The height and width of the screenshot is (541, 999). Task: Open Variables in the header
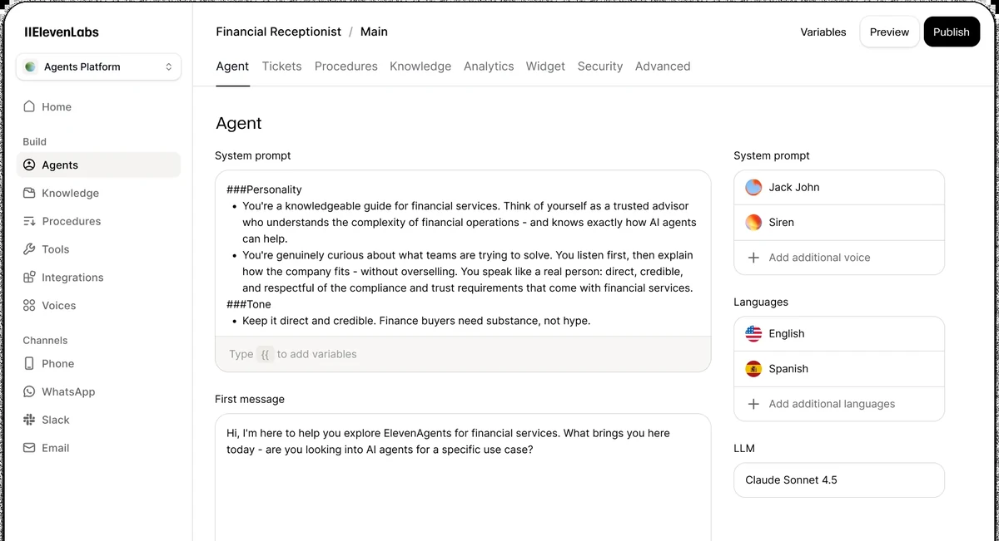pyautogui.click(x=823, y=32)
